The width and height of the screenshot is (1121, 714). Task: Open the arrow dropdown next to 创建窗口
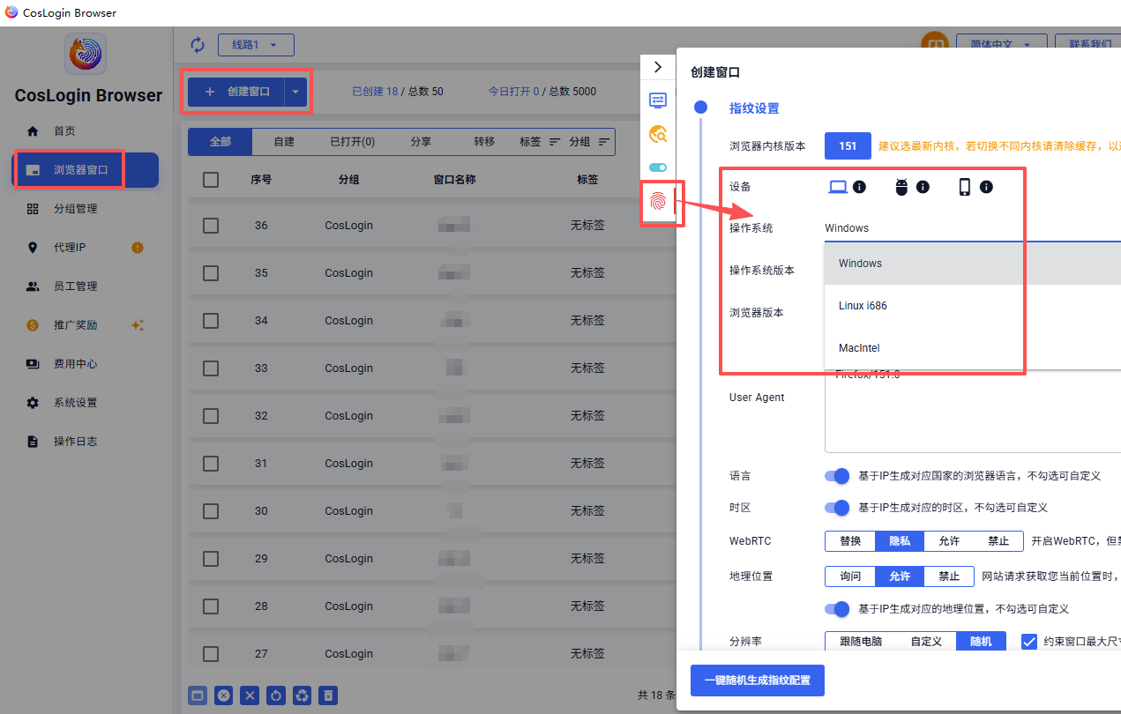coord(295,91)
